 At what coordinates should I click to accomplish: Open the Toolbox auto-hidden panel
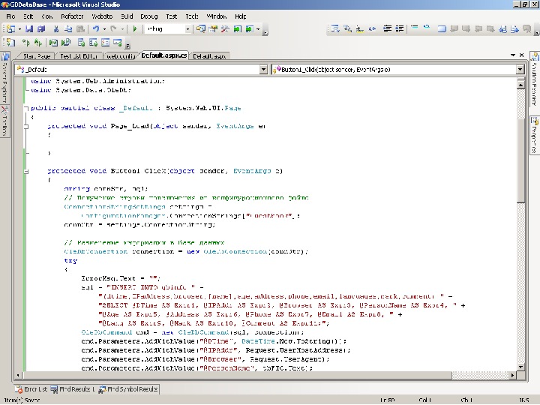click(x=4, y=121)
